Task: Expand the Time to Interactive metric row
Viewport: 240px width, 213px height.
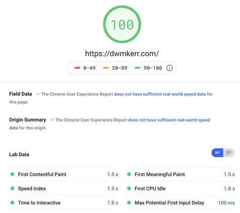Action: coord(64,203)
